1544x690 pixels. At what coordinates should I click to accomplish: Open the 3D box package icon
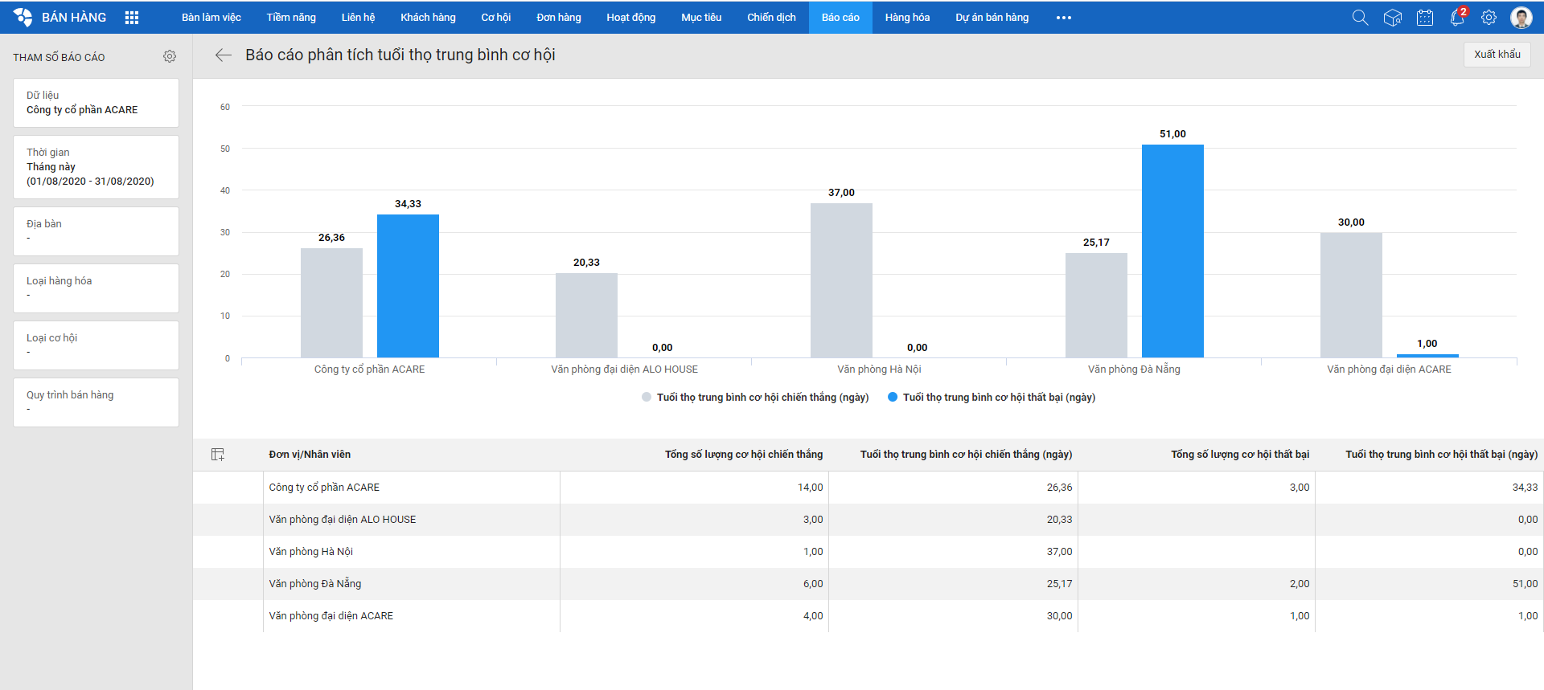[1393, 18]
